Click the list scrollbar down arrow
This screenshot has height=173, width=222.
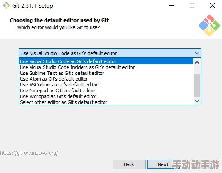click(197, 101)
